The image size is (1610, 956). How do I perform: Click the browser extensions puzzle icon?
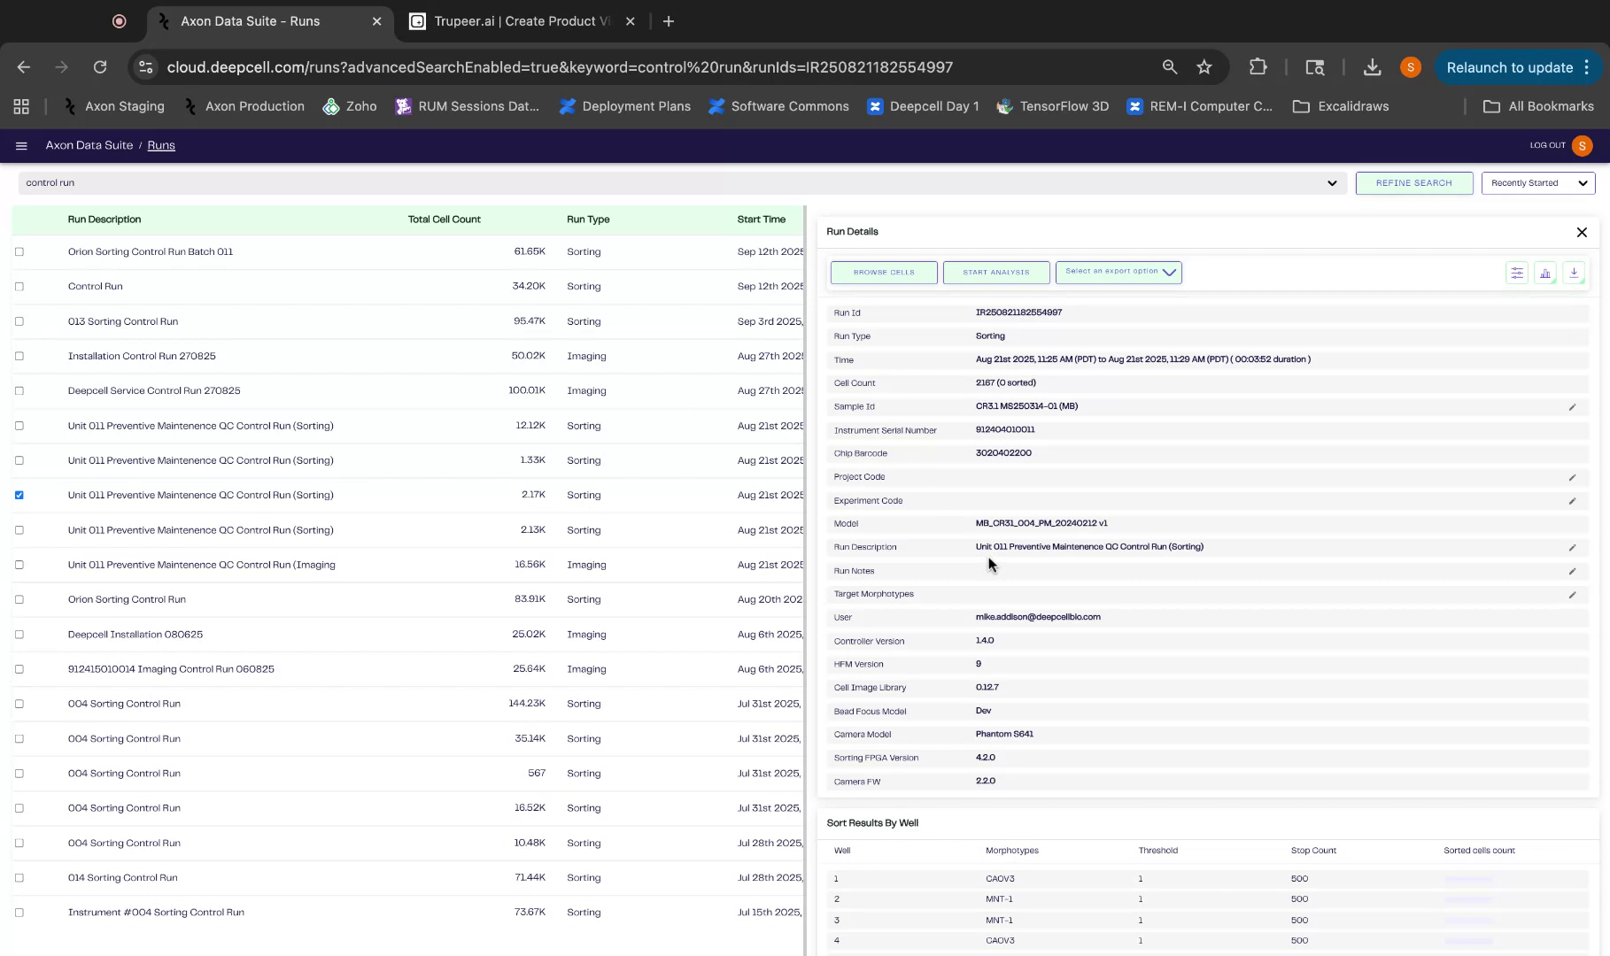point(1258,66)
